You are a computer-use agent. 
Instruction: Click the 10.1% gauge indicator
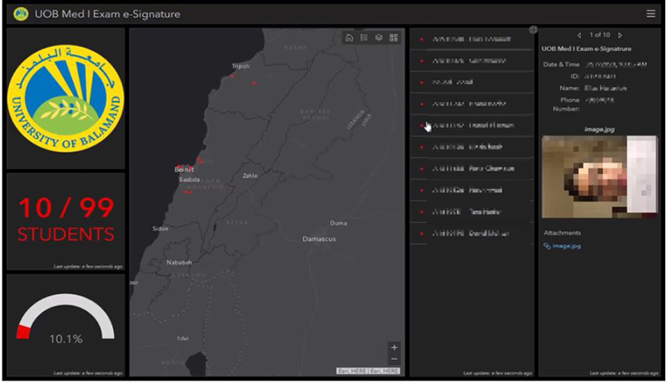(x=66, y=325)
